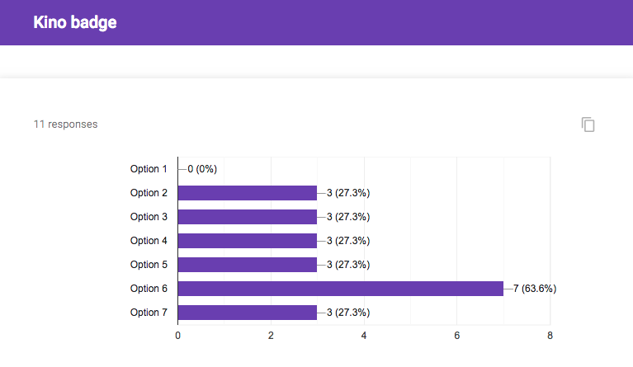Image resolution: width=633 pixels, height=367 pixels.
Task: Click the x-axis tick label 6
Action: point(457,336)
